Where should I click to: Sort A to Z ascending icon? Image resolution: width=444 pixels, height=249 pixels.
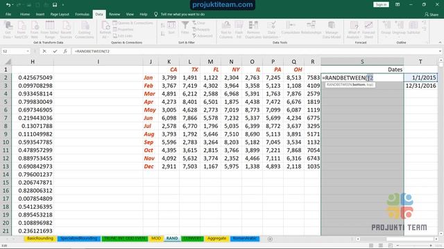click(x=163, y=26)
